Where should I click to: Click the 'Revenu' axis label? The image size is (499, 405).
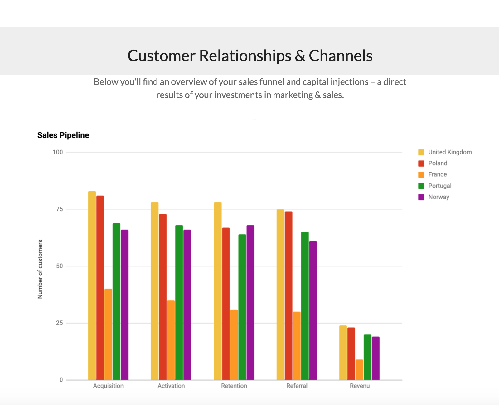tap(360, 386)
